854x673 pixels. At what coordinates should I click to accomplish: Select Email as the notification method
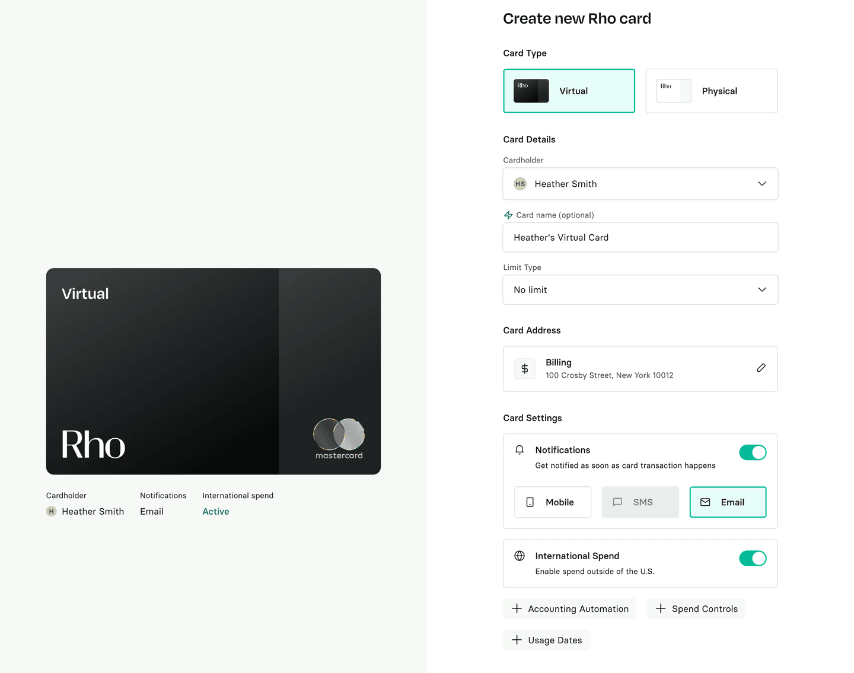pos(728,502)
